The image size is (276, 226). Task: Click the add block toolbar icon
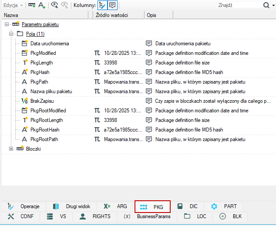point(32,5)
